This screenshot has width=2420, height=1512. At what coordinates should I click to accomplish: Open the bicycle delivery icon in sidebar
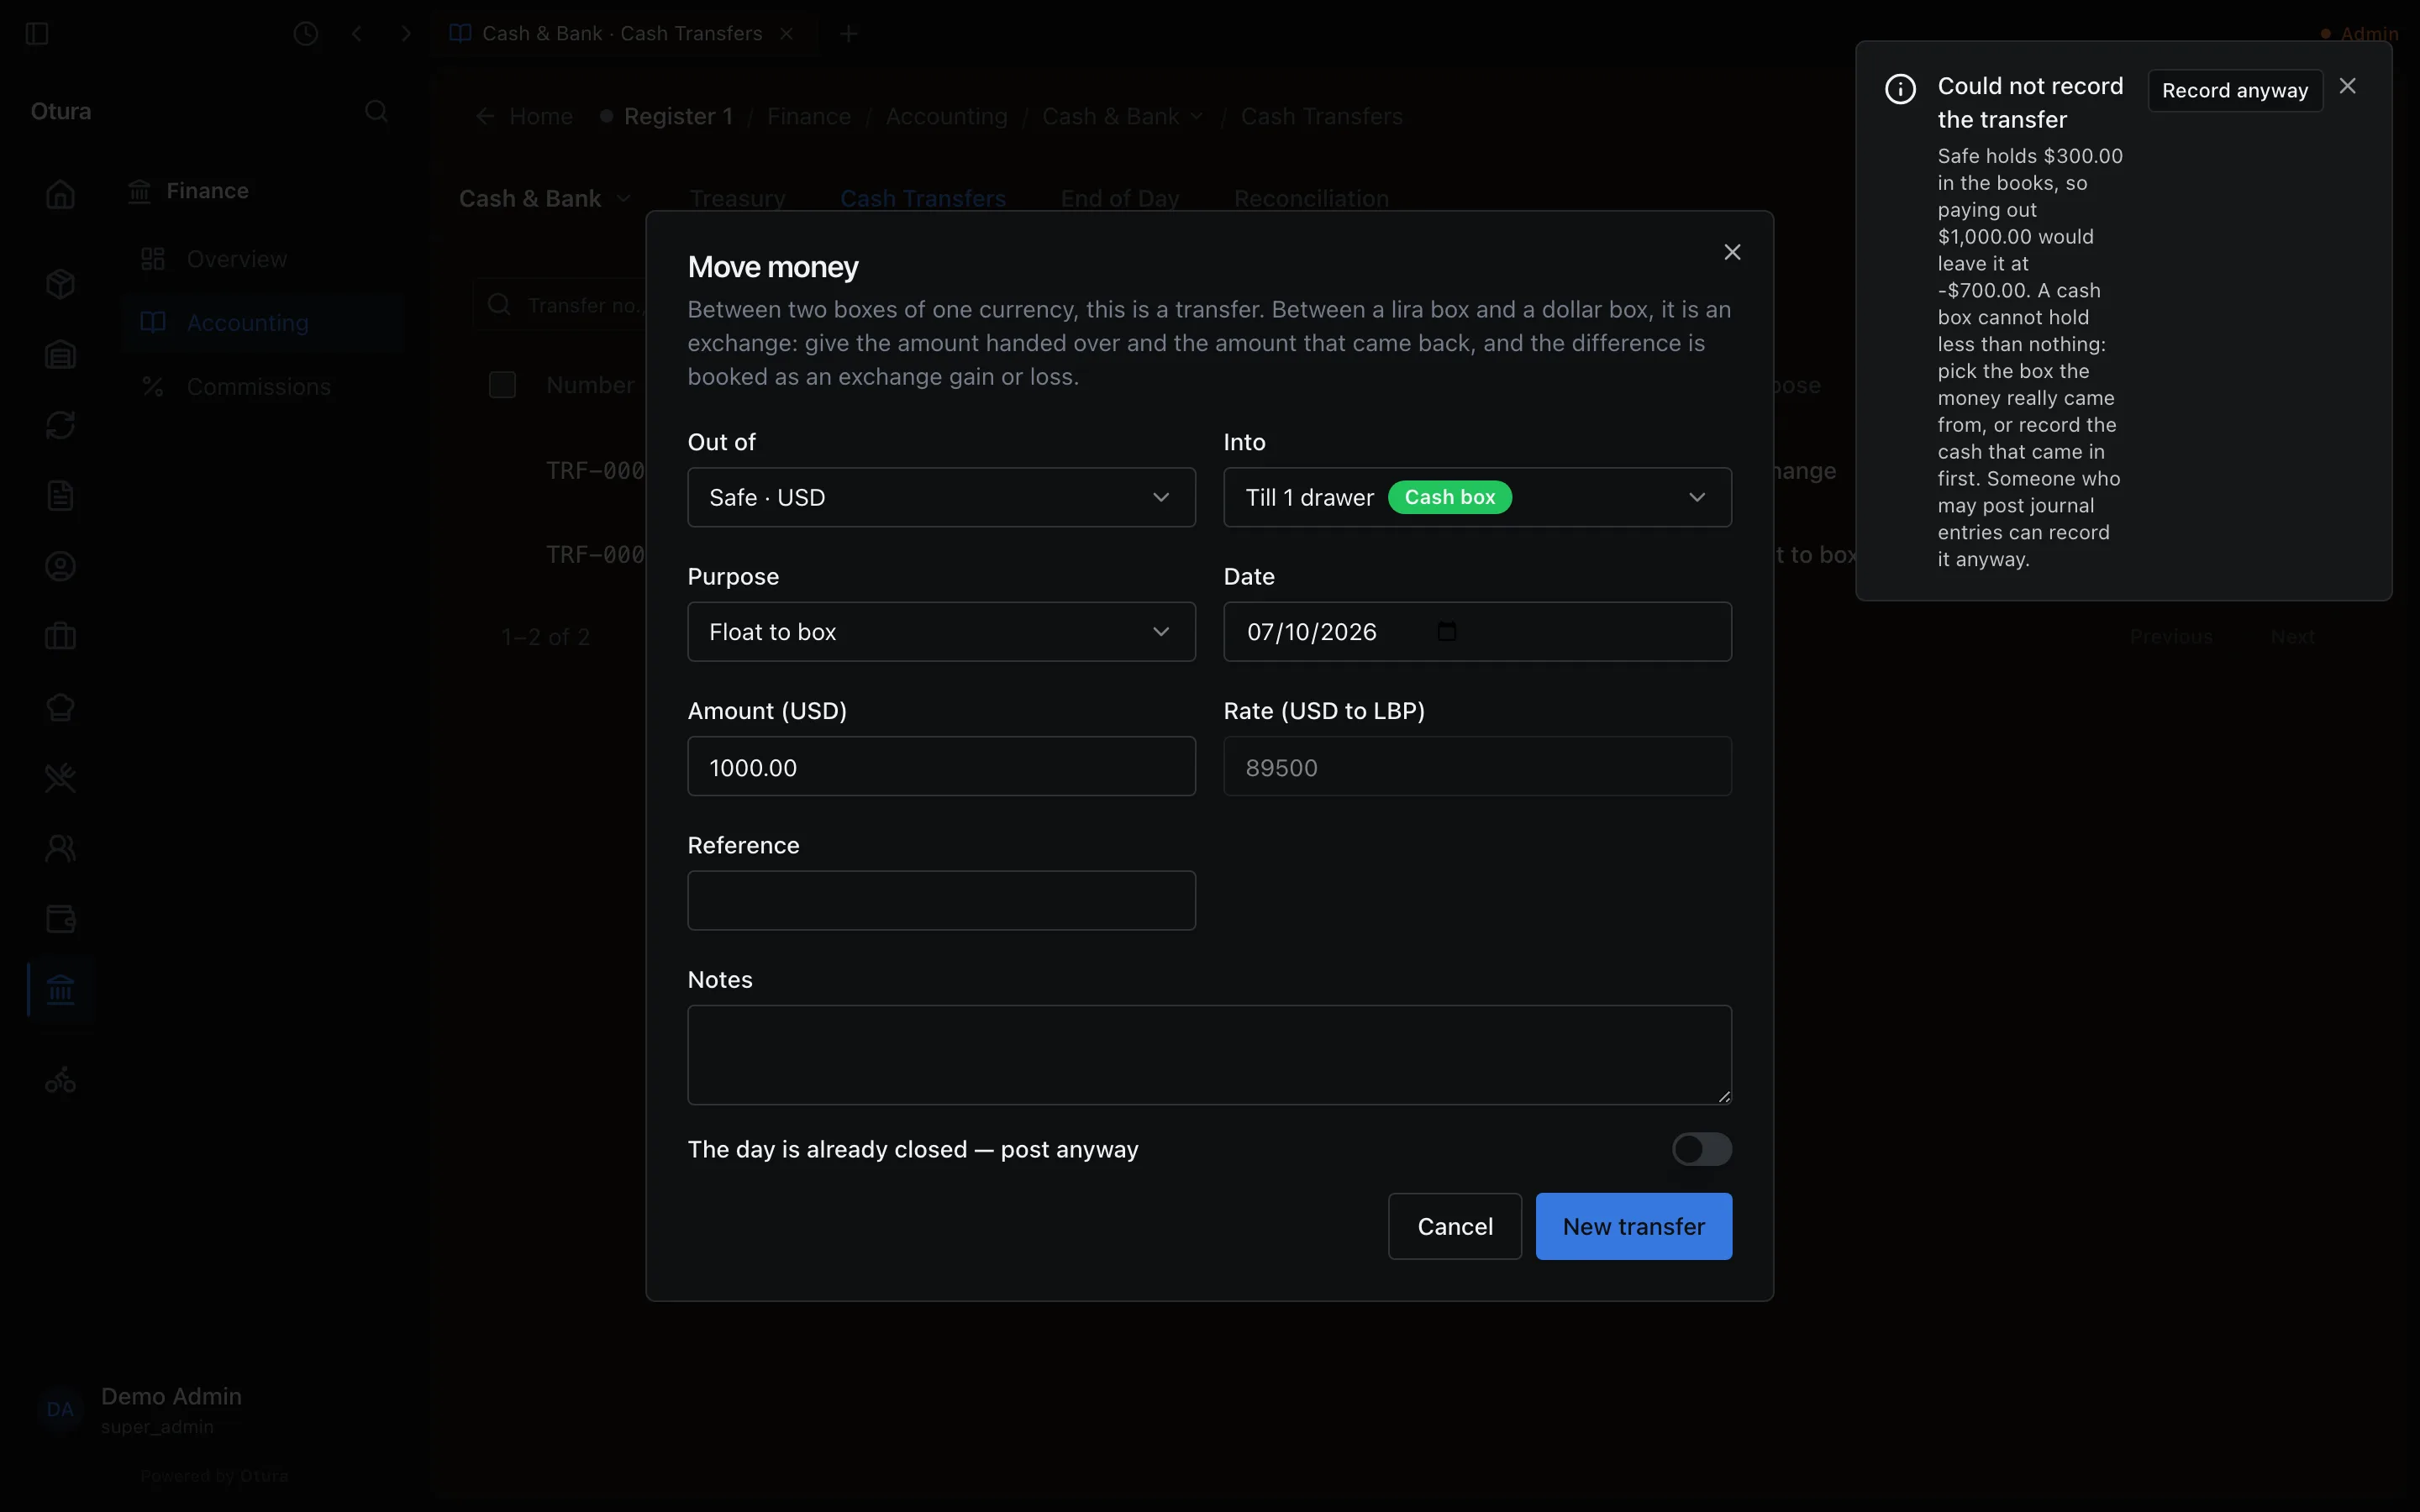61,1080
